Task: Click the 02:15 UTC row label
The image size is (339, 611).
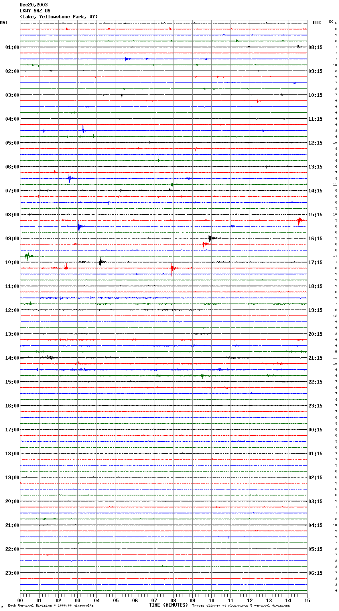Action: point(315,478)
